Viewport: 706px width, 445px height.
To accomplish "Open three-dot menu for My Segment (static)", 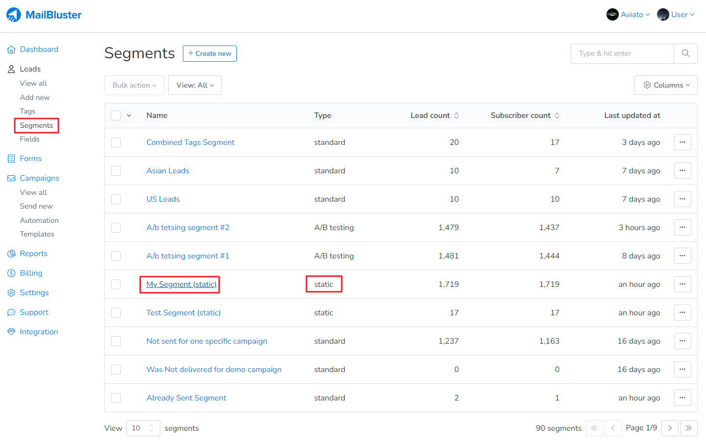I will (x=682, y=284).
